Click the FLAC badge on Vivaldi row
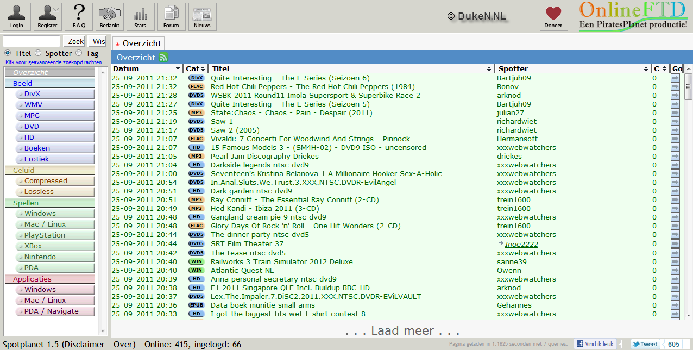The height and width of the screenshot is (350, 693). (x=196, y=139)
